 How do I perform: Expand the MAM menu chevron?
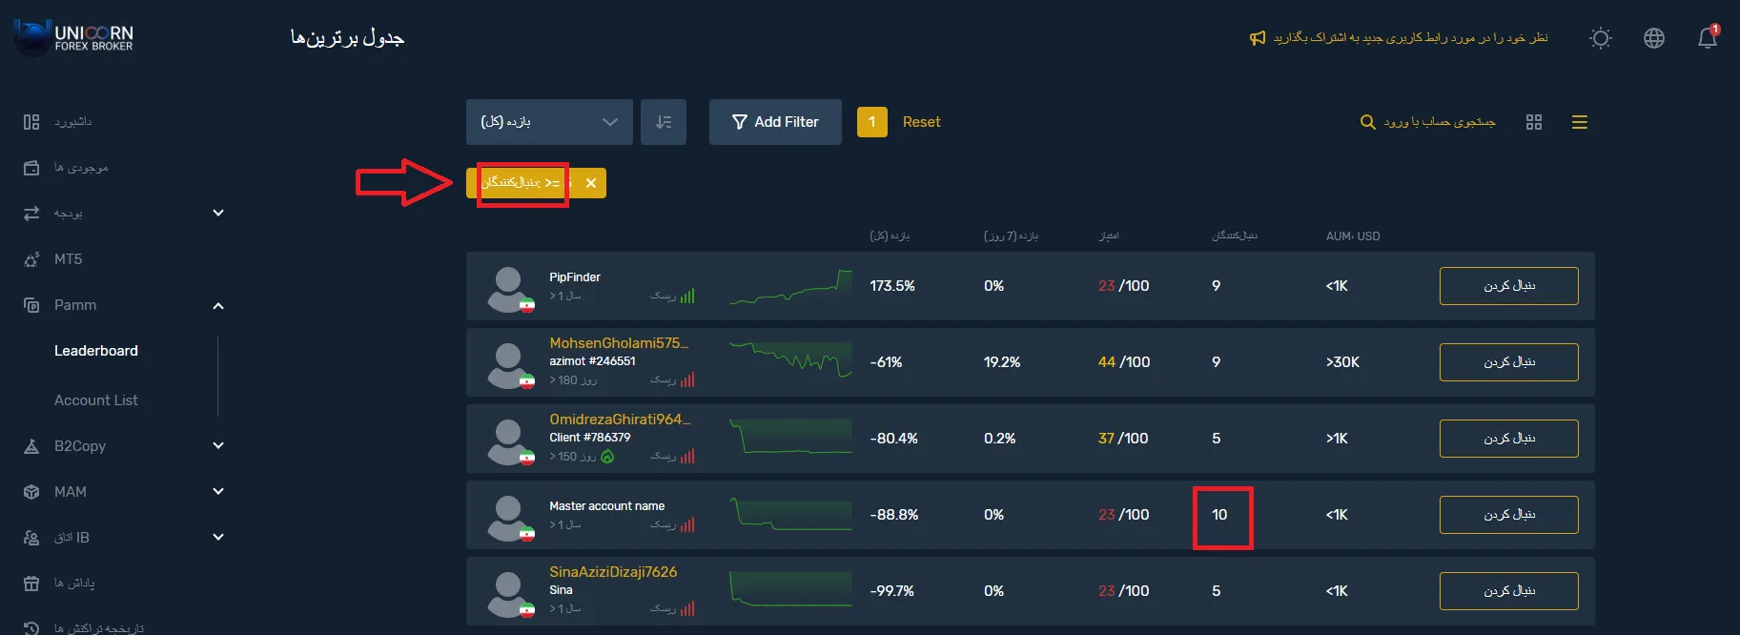point(218,491)
